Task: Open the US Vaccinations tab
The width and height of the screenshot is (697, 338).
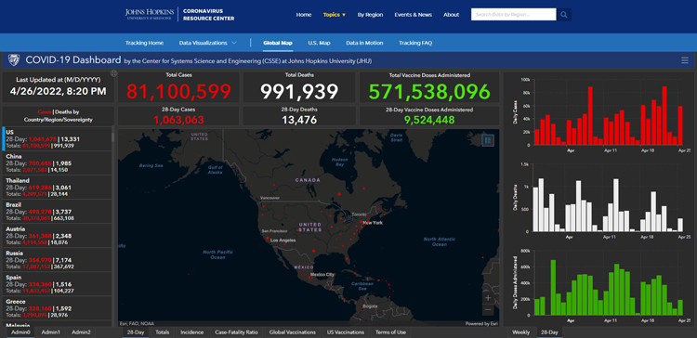Action: (346, 332)
